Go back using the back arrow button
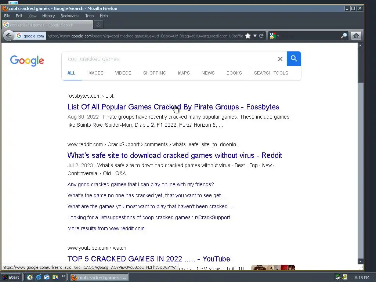Image resolution: width=376 pixels, height=282 pixels. [x=9, y=36]
